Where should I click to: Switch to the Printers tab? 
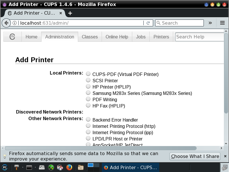pos(161,37)
